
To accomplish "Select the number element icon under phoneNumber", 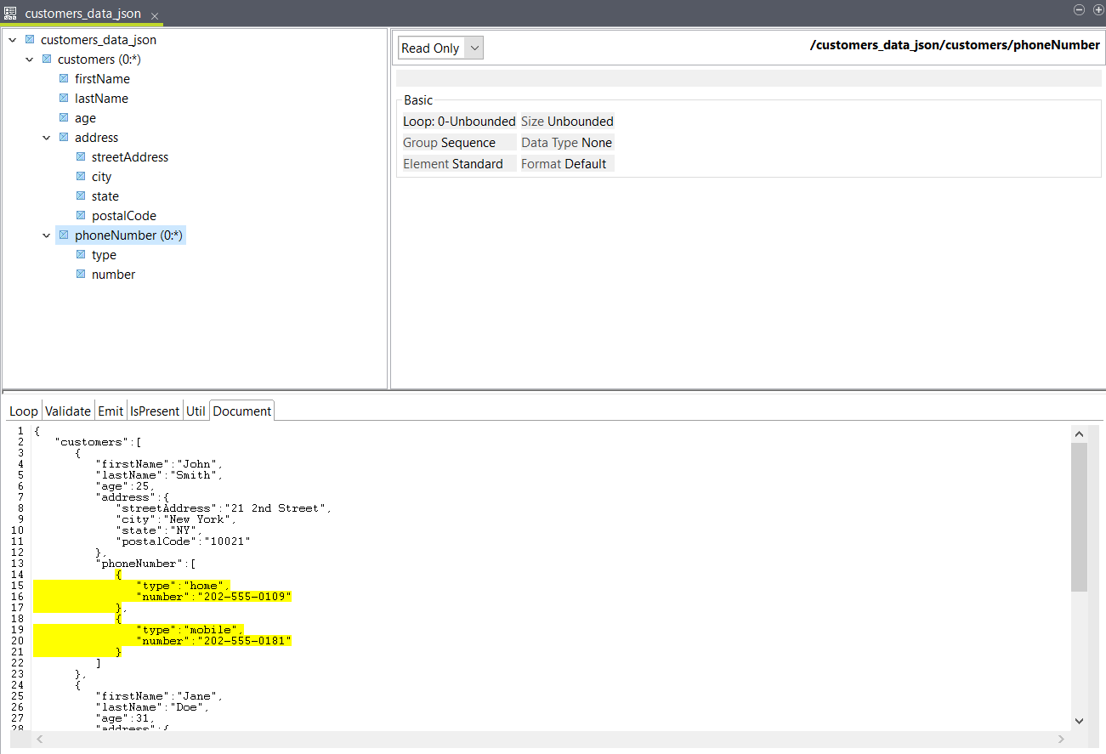I will pyautogui.click(x=81, y=274).
